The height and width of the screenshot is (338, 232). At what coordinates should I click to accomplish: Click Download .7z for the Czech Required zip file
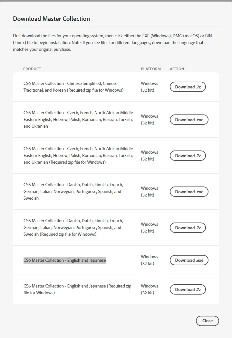pyautogui.click(x=188, y=155)
